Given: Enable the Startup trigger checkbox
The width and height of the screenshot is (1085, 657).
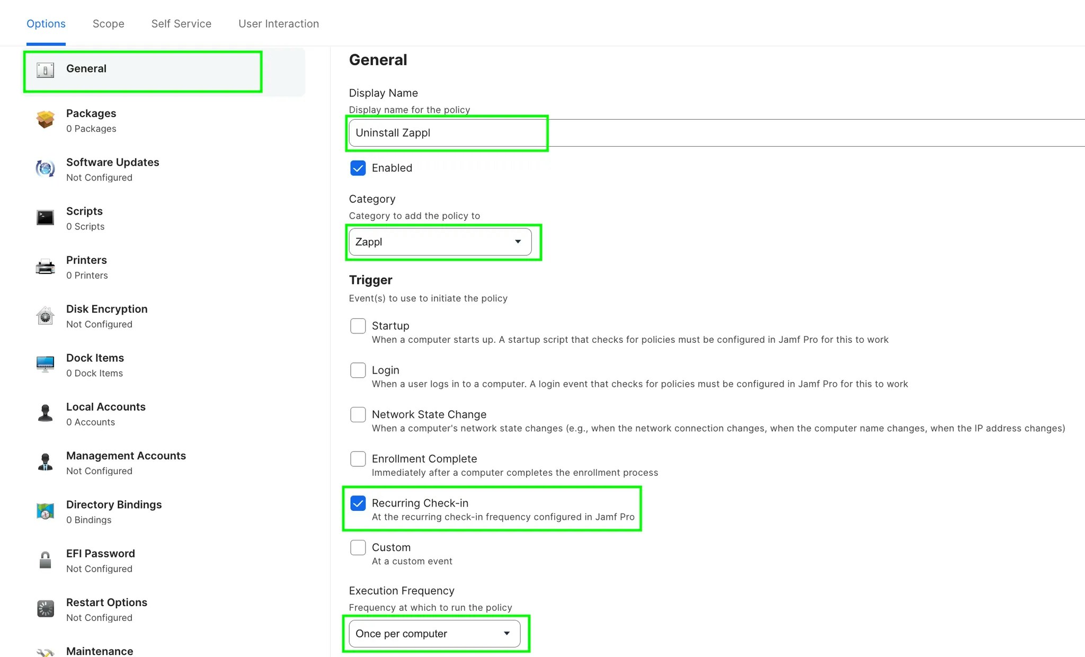Looking at the screenshot, I should point(358,326).
